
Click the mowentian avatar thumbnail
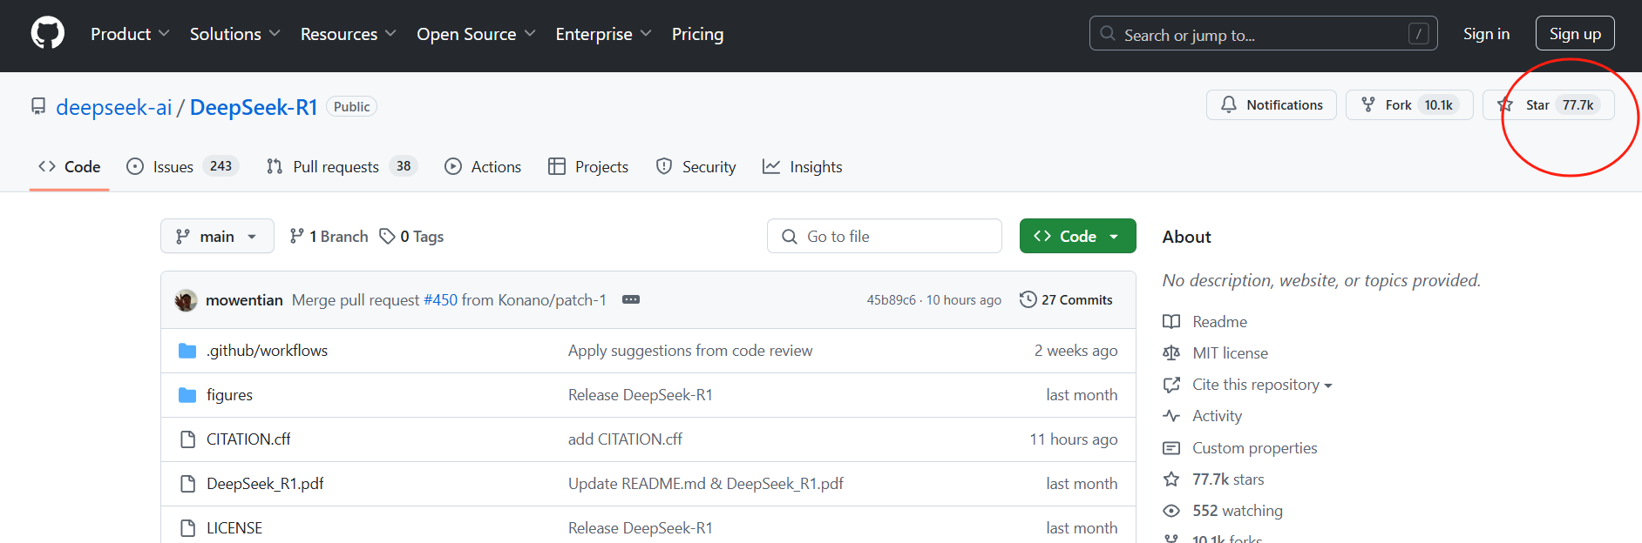coord(186,300)
